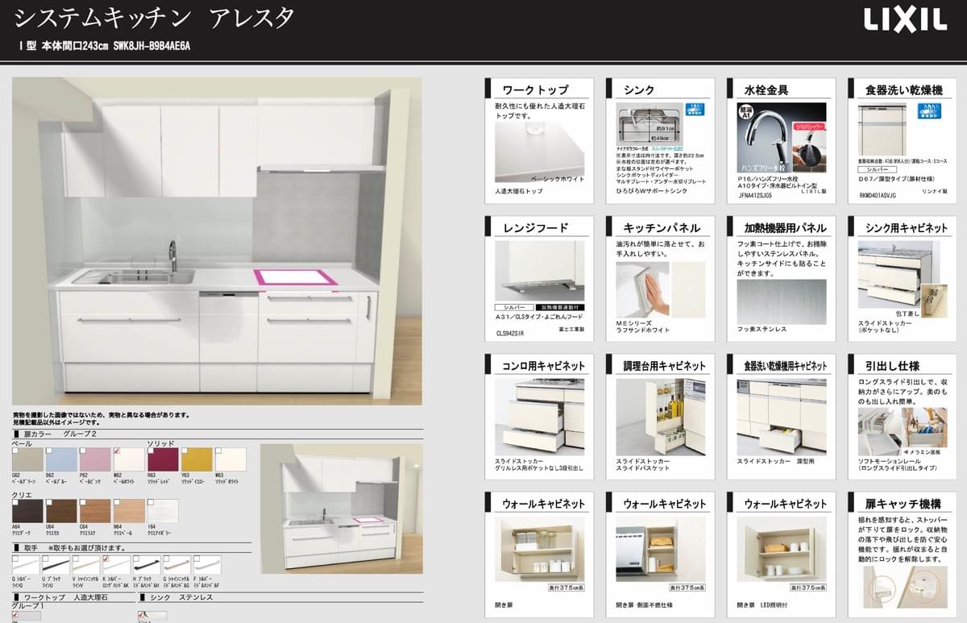Open the 食器洗い乾燥機用キャビネット photo
This screenshot has width=967, height=623.
[x=782, y=416]
